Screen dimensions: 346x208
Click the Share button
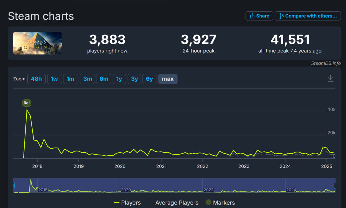point(259,16)
